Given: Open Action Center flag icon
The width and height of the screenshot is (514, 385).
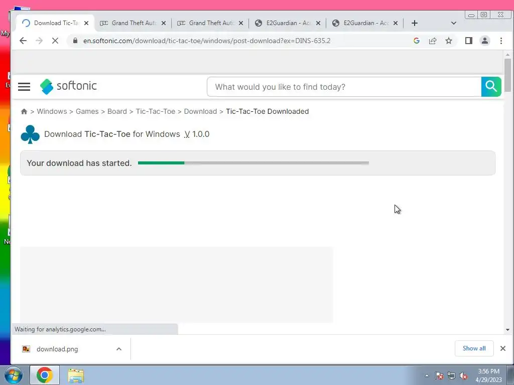Looking at the screenshot, I should 439,376.
